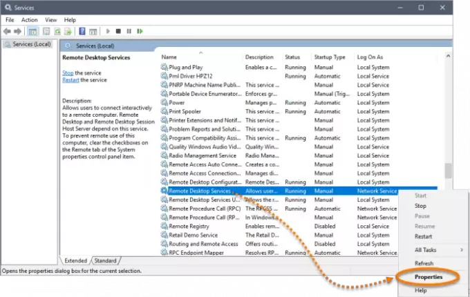The height and width of the screenshot is (297, 470).
Task: Click the Stop the service link
Action: coord(68,73)
